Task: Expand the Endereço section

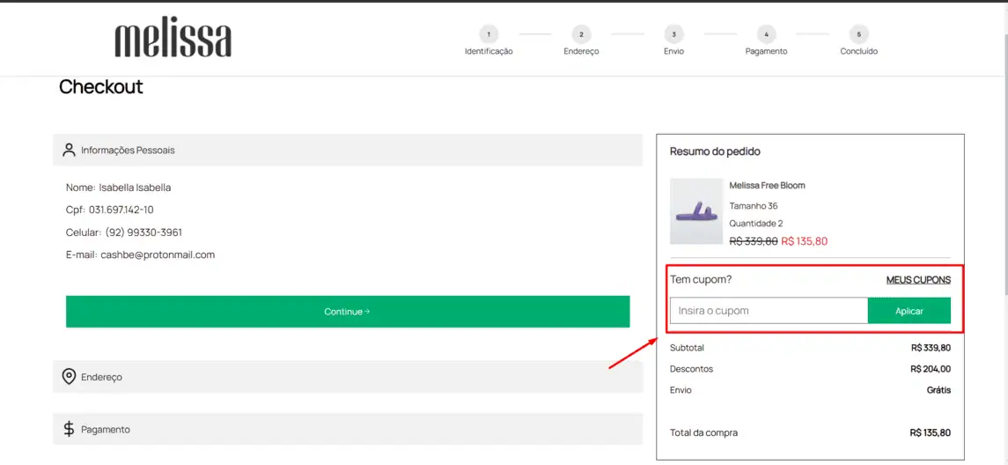Action: pyautogui.click(x=347, y=377)
